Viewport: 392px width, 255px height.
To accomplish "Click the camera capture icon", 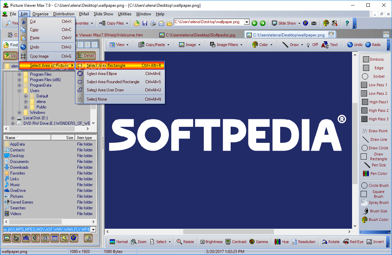I will click(x=314, y=23).
